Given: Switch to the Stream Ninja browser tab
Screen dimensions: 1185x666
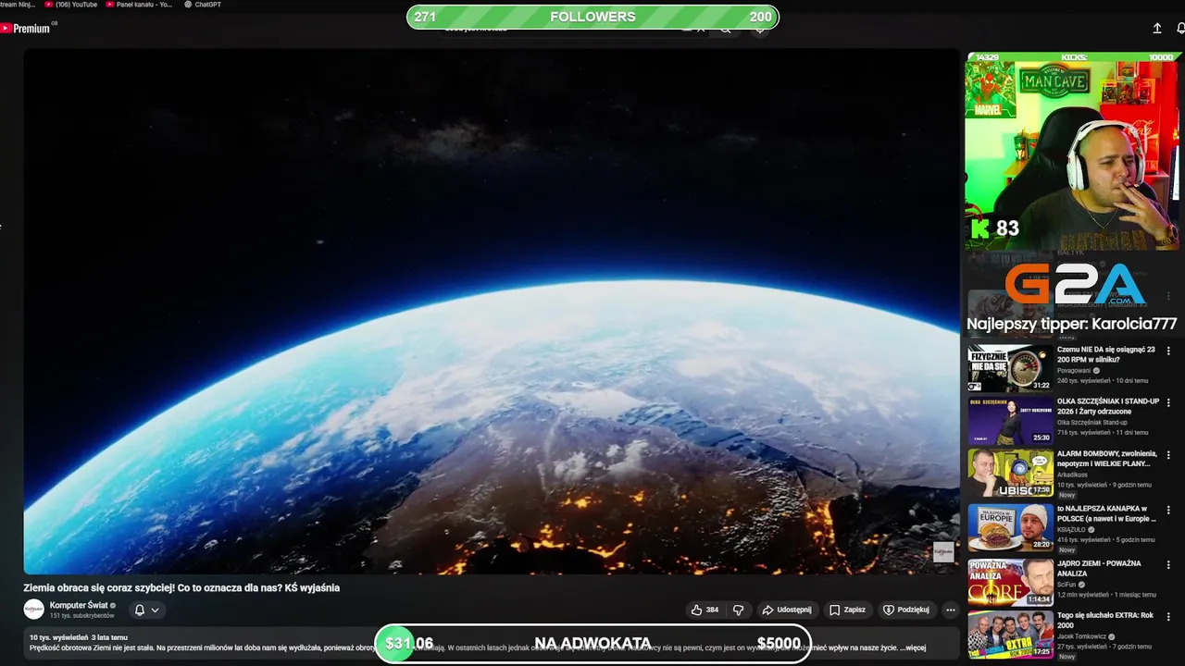Looking at the screenshot, I should click(18, 5).
